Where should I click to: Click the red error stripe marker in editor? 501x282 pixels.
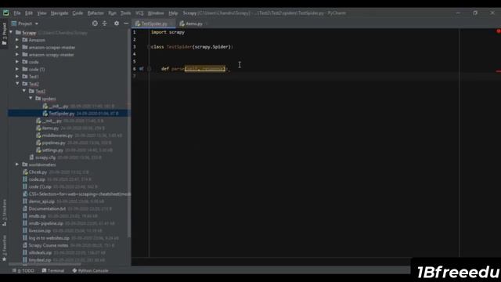coord(499,71)
